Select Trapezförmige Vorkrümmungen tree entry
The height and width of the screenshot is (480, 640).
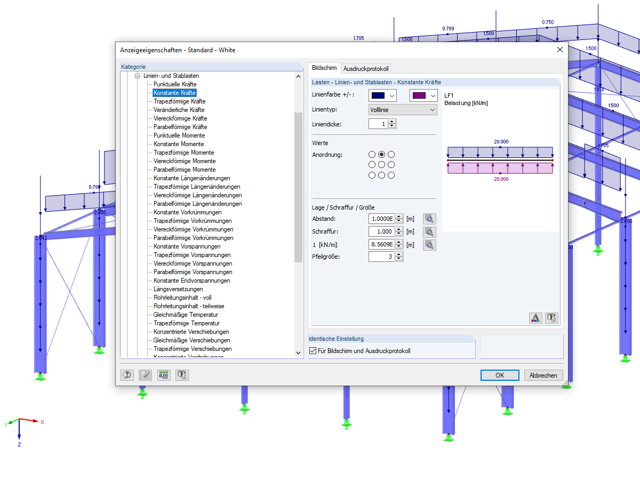click(193, 221)
